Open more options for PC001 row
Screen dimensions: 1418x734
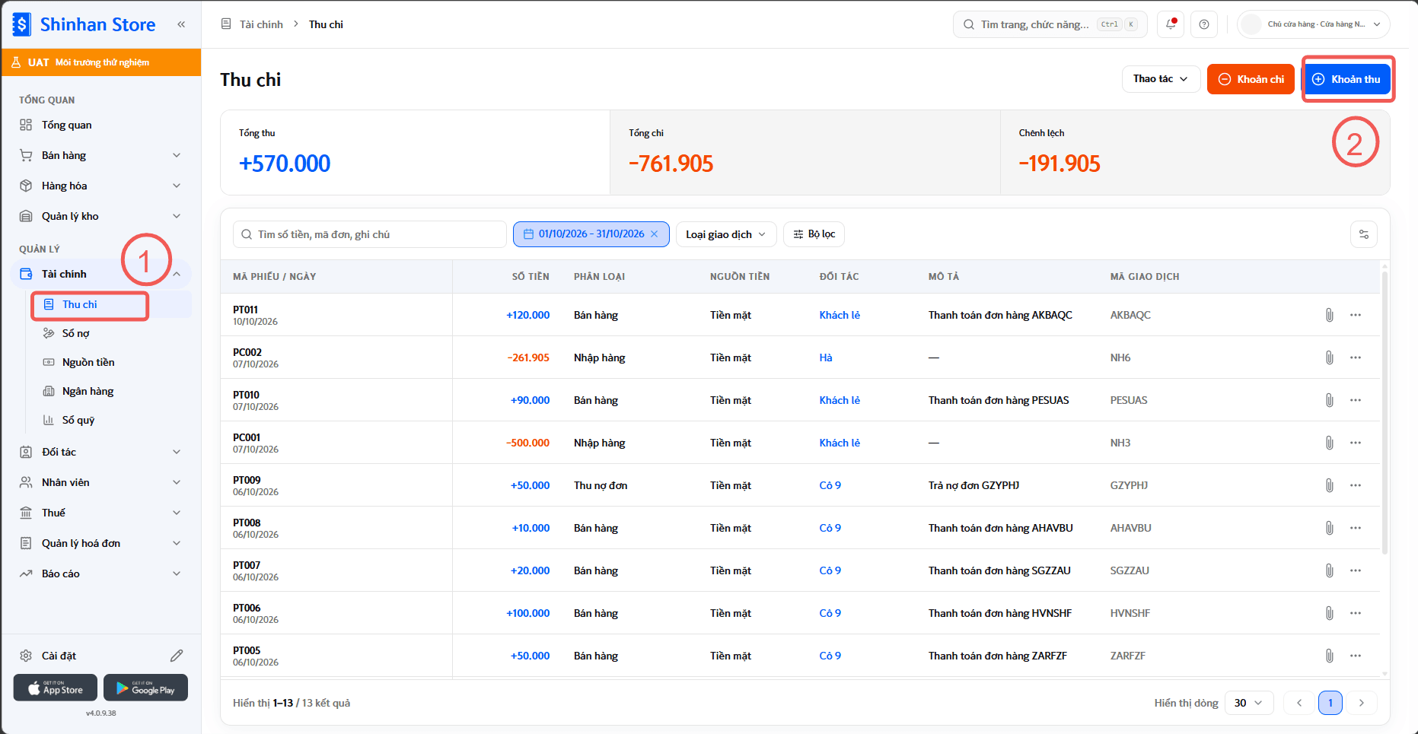pos(1356,443)
